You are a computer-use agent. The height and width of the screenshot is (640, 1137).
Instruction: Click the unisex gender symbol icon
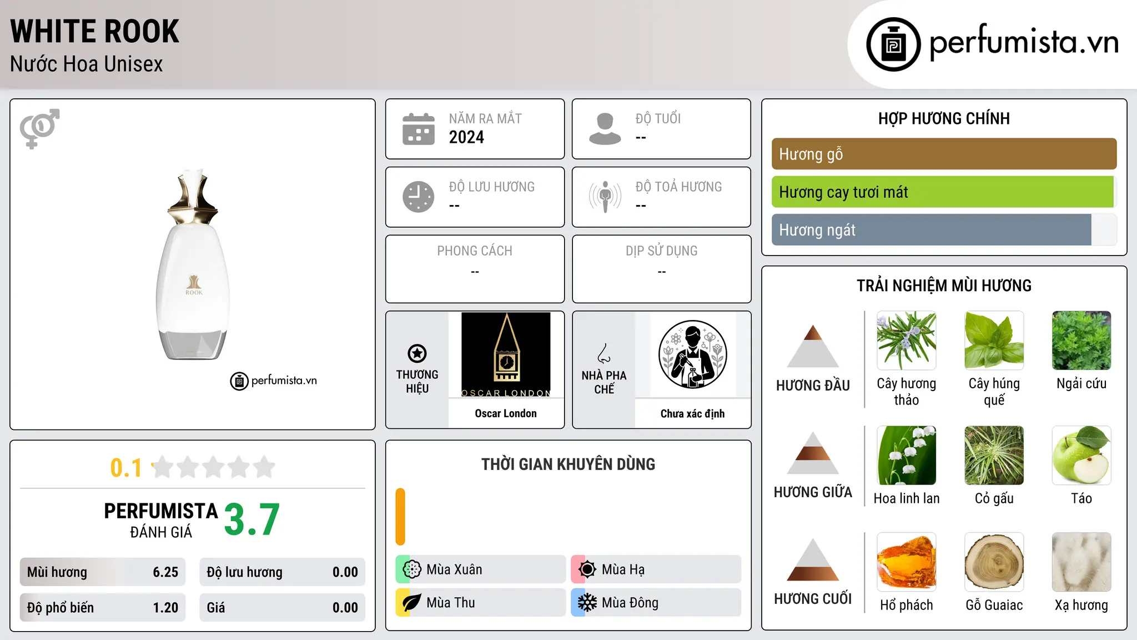point(39,128)
